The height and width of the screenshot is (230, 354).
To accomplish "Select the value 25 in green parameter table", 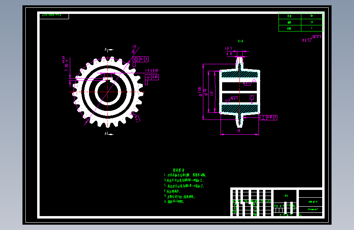I will point(312,22).
